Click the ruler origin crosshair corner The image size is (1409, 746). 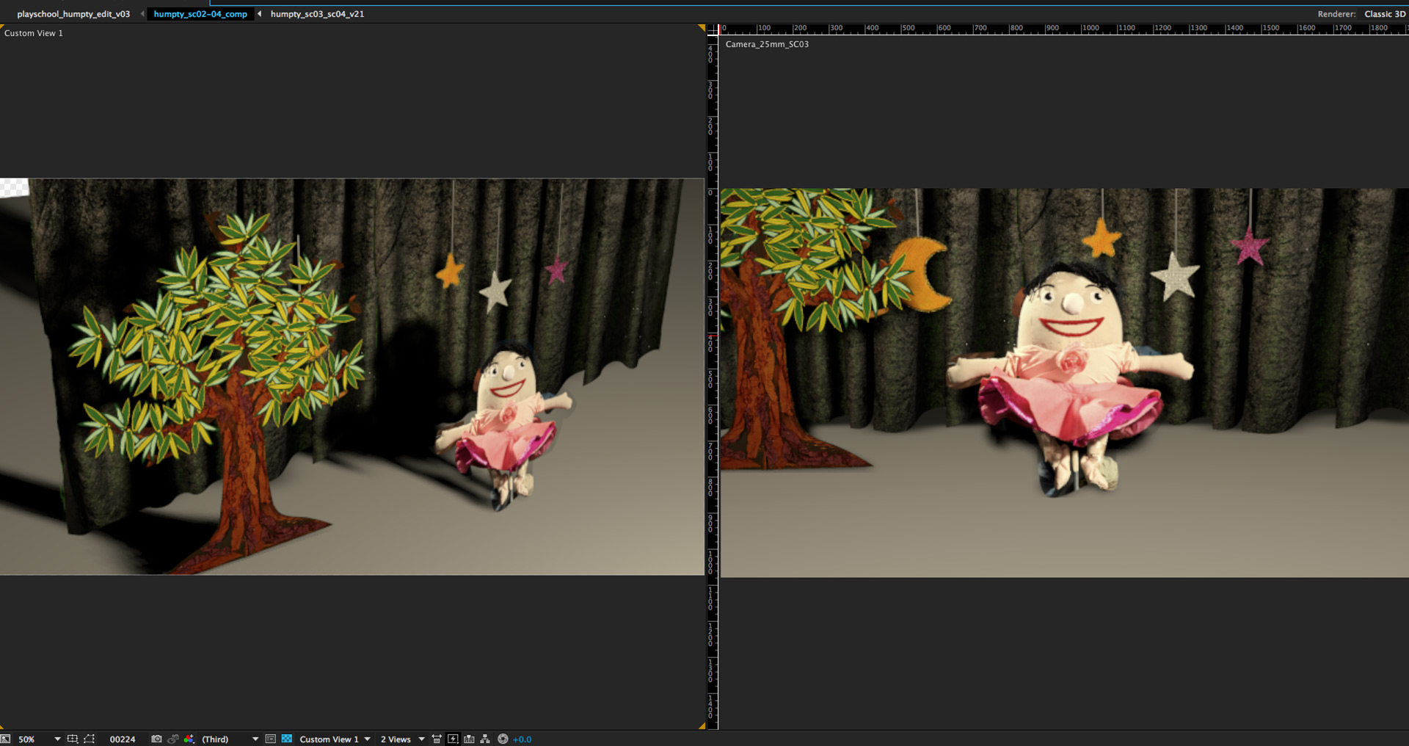tap(712, 29)
